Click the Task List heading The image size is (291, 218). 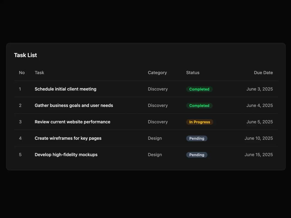25,55
